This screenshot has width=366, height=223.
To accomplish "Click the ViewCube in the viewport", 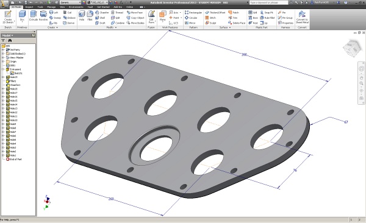I will 353,48.
